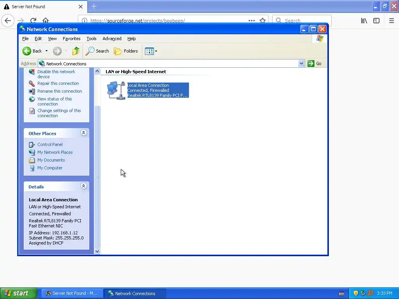Open the View menu
399x299 pixels.
coord(53,39)
